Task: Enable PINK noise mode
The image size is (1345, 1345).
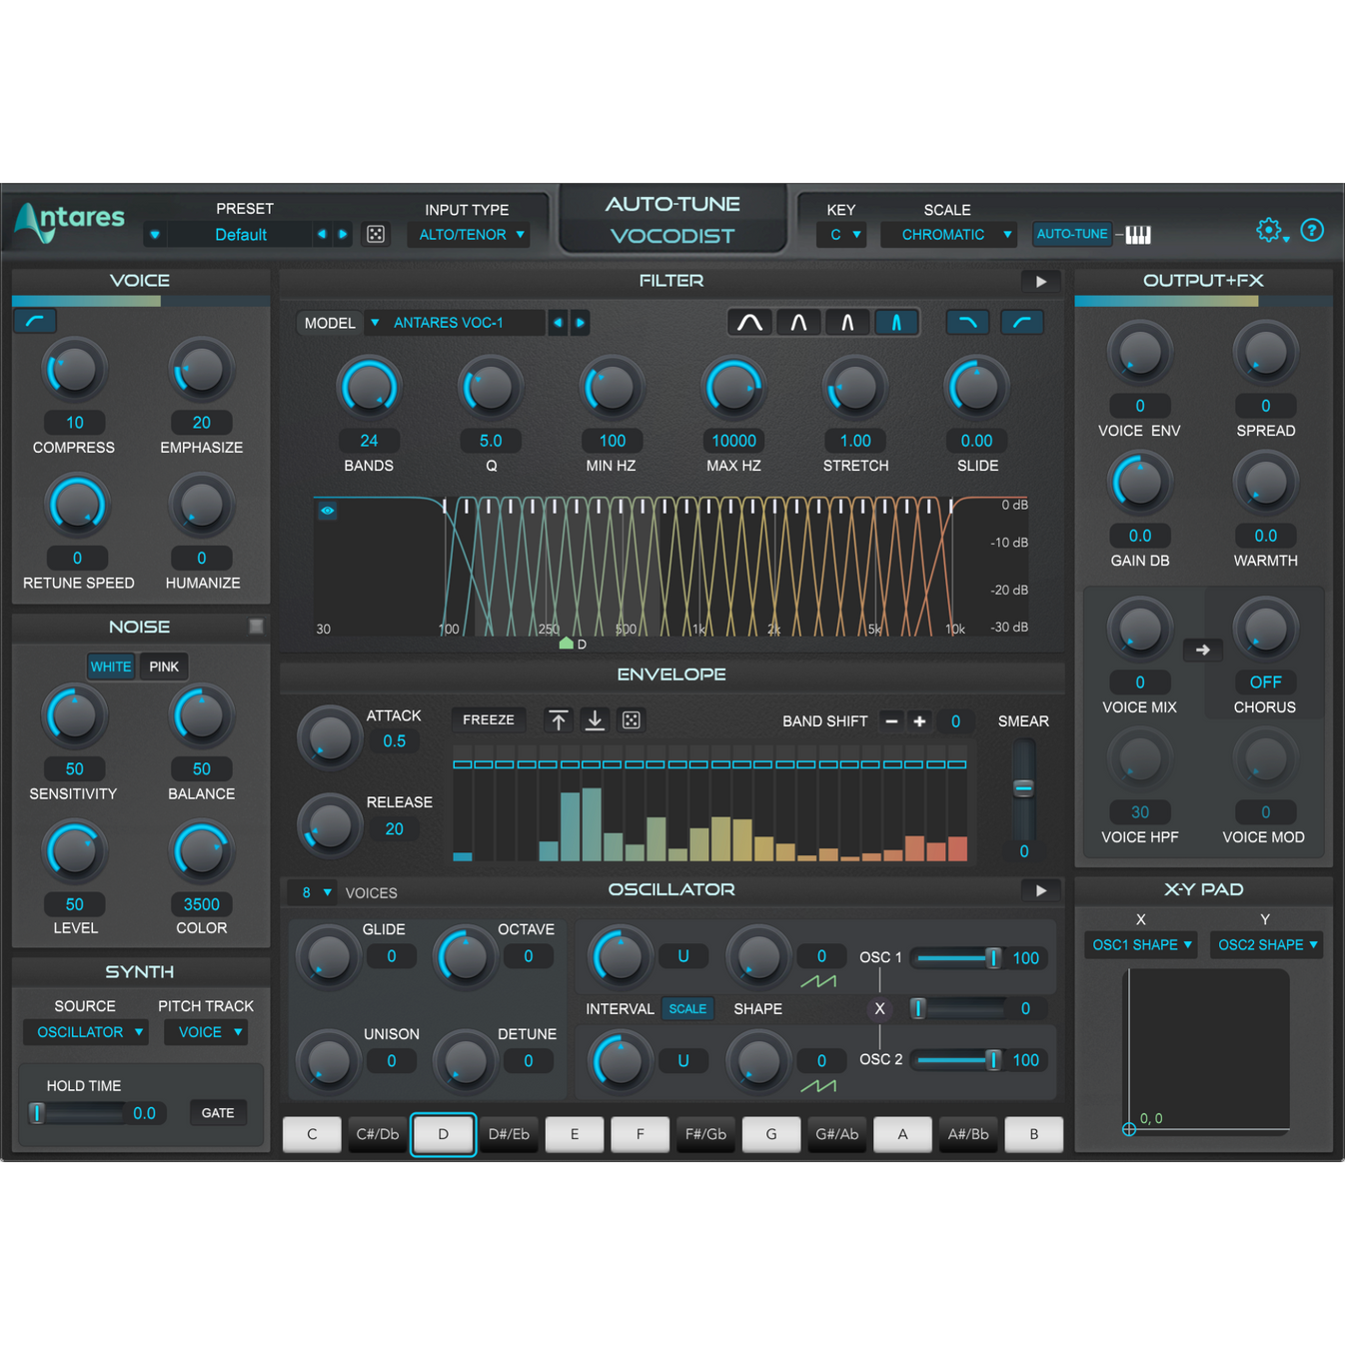Action: [x=163, y=667]
